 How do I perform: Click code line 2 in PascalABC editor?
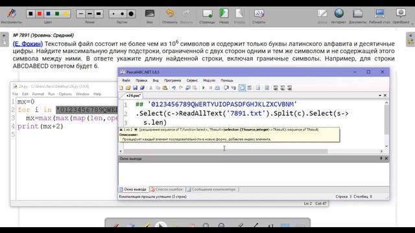pyautogui.click(x=242, y=114)
